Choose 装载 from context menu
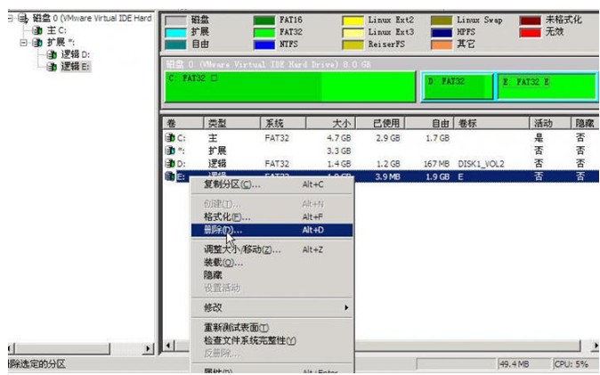Viewport: 600px width, 375px height. [272, 263]
